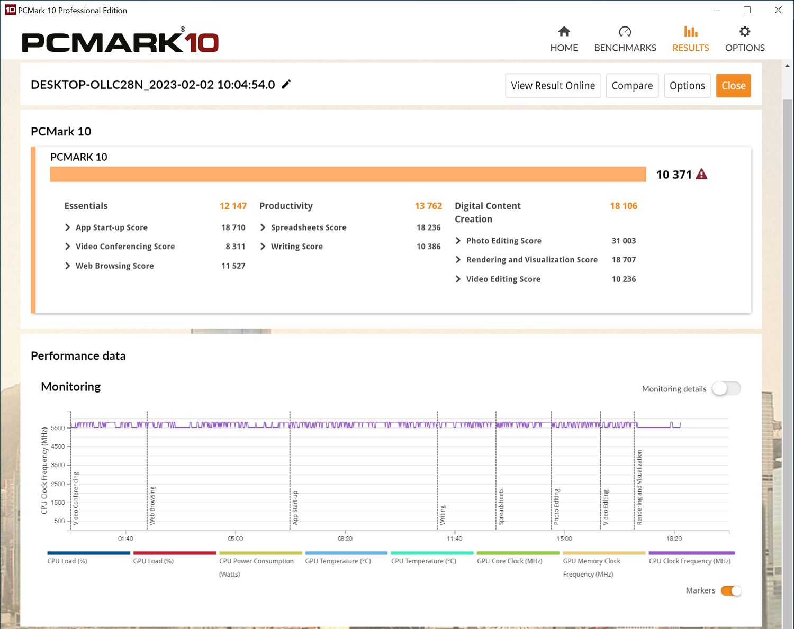
Task: Click the Productivity score 13 762
Action: coord(428,206)
